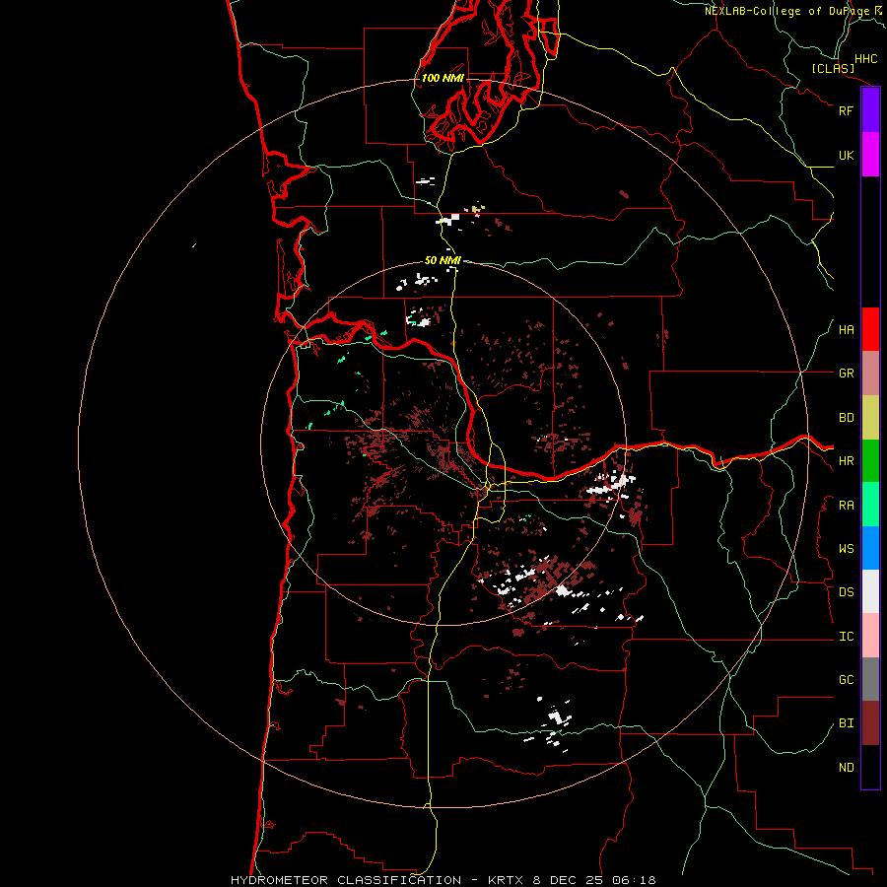Click the WS legend label

coord(846,549)
